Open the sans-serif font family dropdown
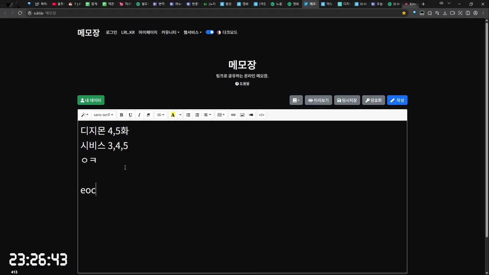Viewport: 489px width, 275px height. tap(103, 115)
